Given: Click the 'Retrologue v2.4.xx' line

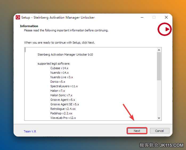Looking at the screenshot, I should [x=63, y=109].
